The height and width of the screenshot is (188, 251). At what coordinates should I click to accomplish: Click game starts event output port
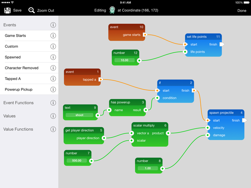(x=145, y=34)
